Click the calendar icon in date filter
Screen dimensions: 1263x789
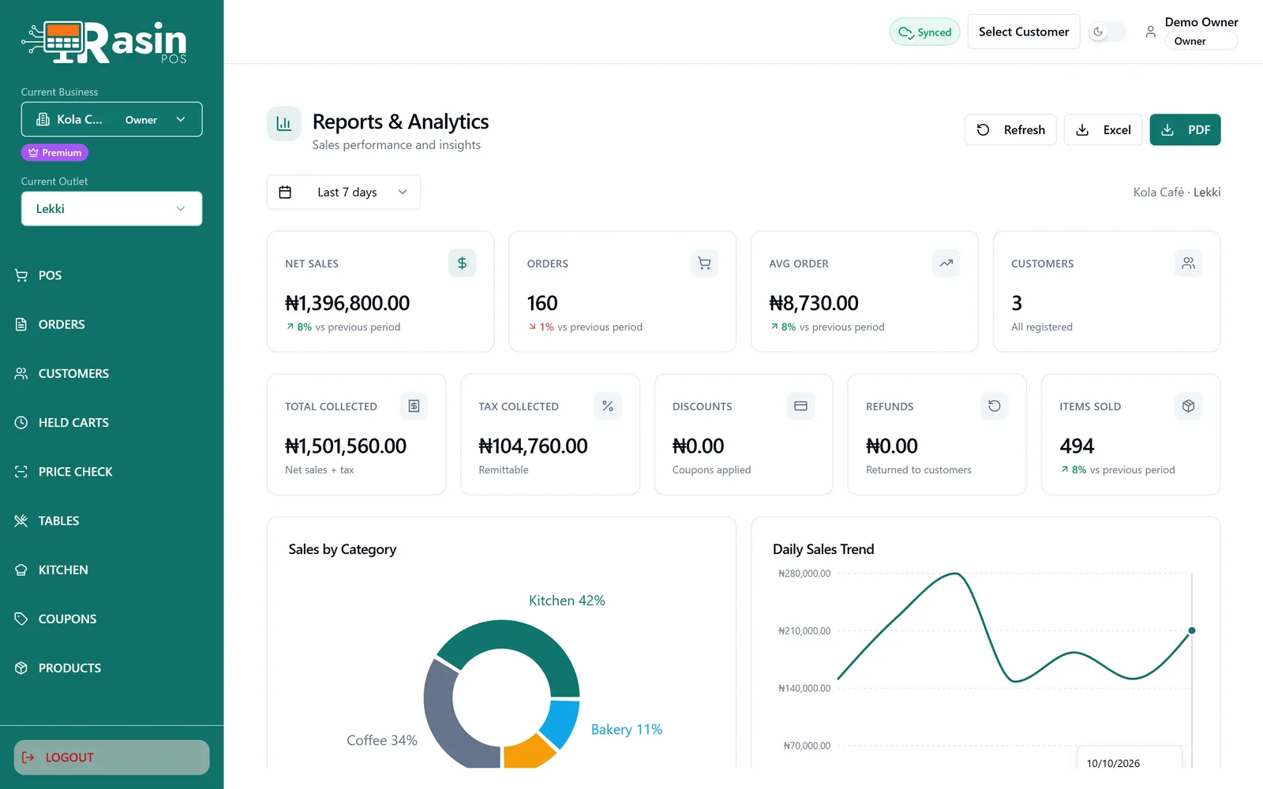(x=286, y=193)
